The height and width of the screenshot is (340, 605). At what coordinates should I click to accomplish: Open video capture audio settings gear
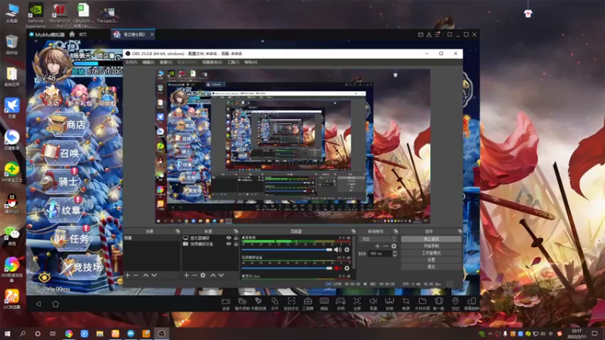[x=347, y=268]
